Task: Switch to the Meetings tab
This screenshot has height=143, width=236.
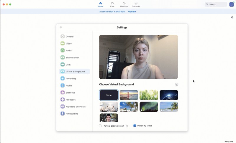Action: point(124,4)
